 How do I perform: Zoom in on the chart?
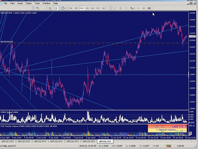click(x=38, y=8)
